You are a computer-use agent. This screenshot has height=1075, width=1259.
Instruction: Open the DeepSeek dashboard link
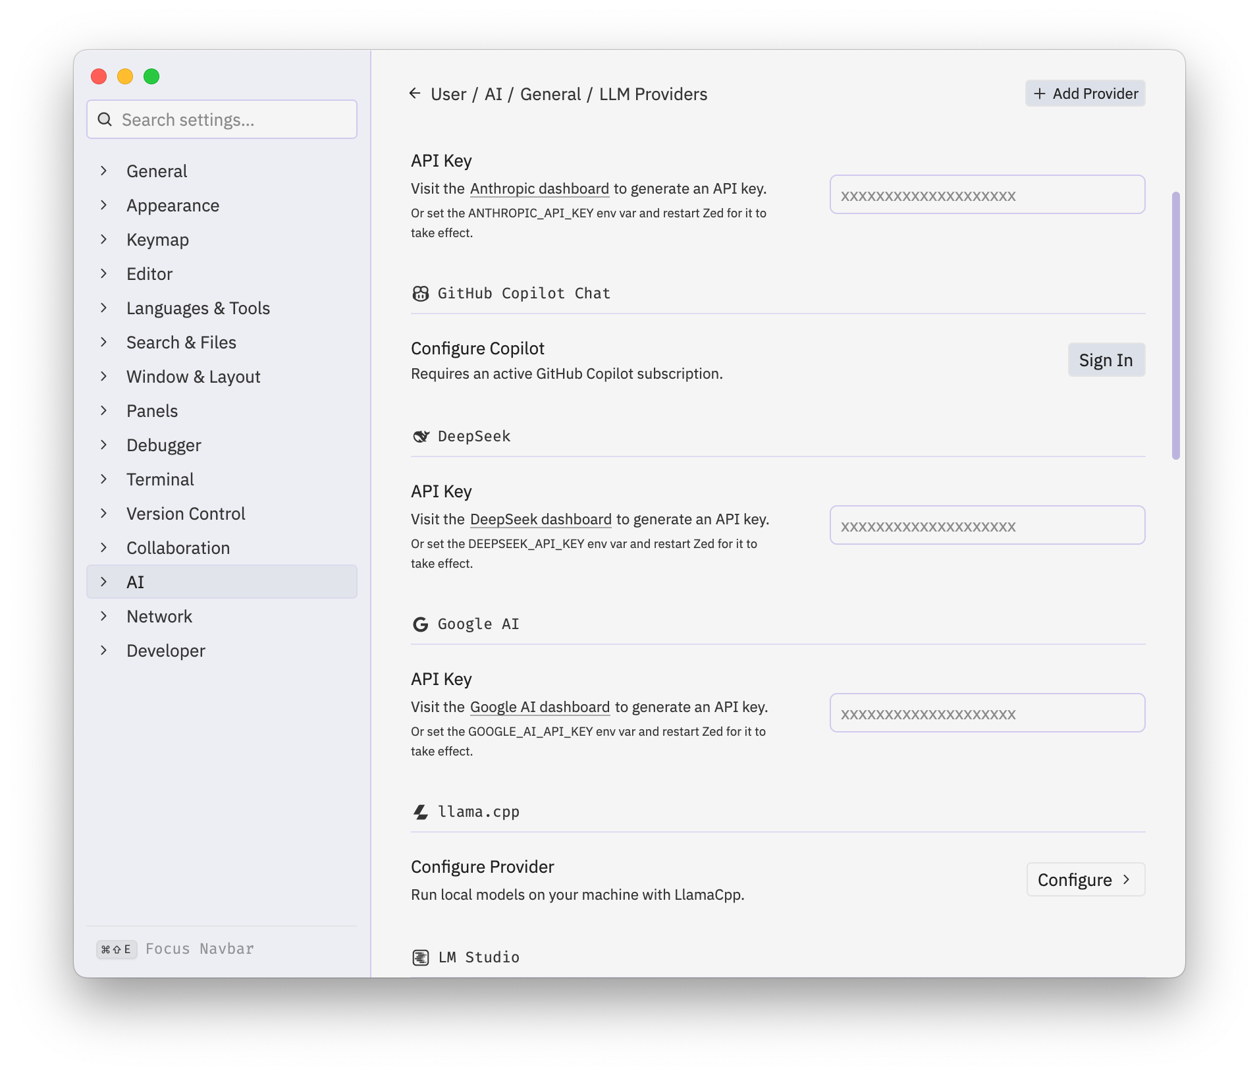click(x=541, y=519)
